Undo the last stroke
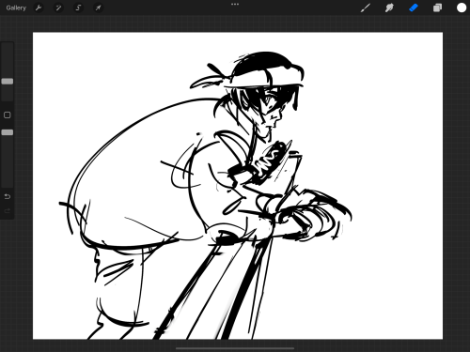The image size is (470, 352). pyautogui.click(x=8, y=196)
